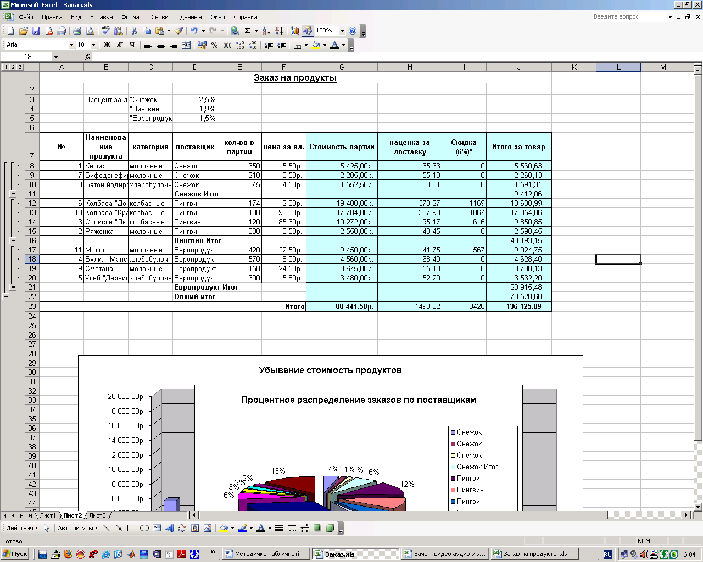Open the Файл menu
Image resolution: width=703 pixels, height=562 pixels.
pyautogui.click(x=26, y=17)
